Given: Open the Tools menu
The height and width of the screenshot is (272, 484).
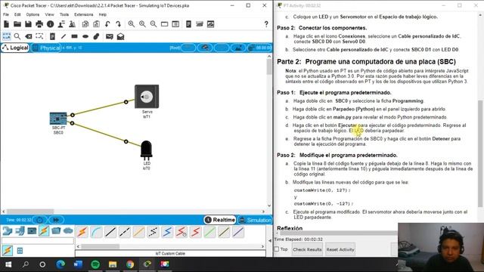Looking at the screenshot, I should 64,14.
